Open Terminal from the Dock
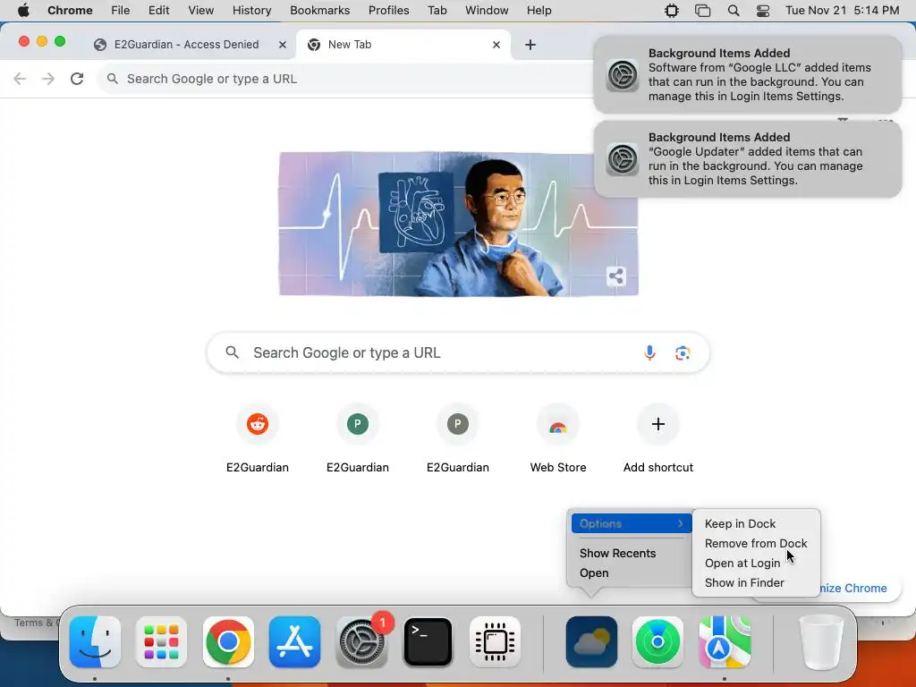 (428, 642)
